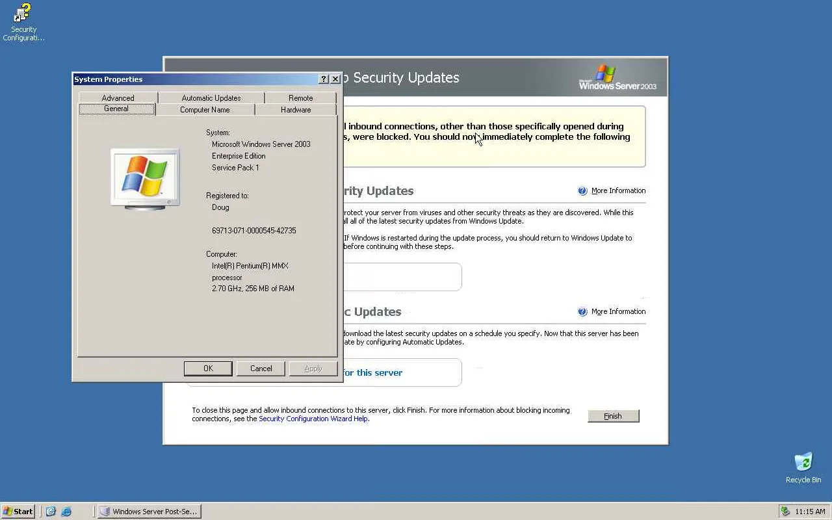Click the blue 'for this server' link
Viewport: 832px width, 520px height.
point(372,373)
